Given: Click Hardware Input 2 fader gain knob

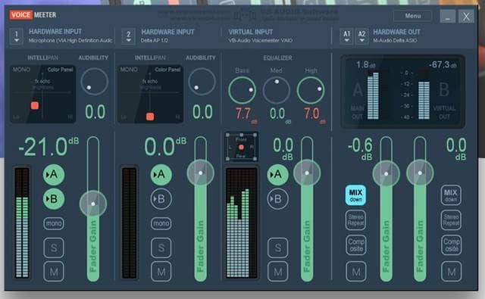Looking at the screenshot, I should tap(200, 173).
